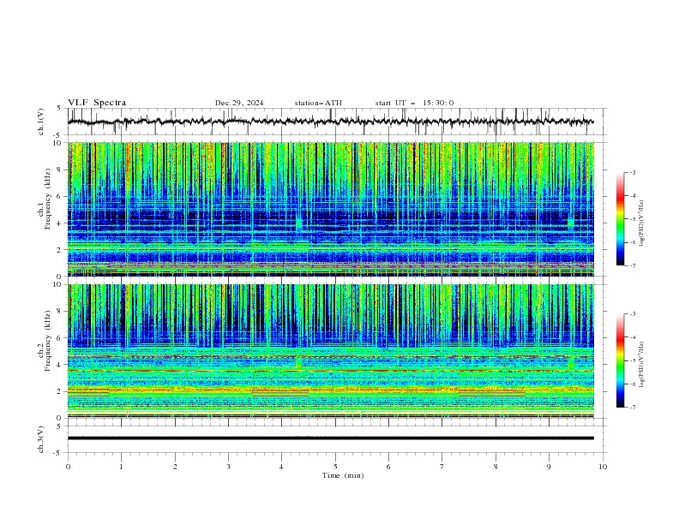The height and width of the screenshot is (524, 679).
Task: Click the 'ch.3(V)' axis label
Action: 41,439
